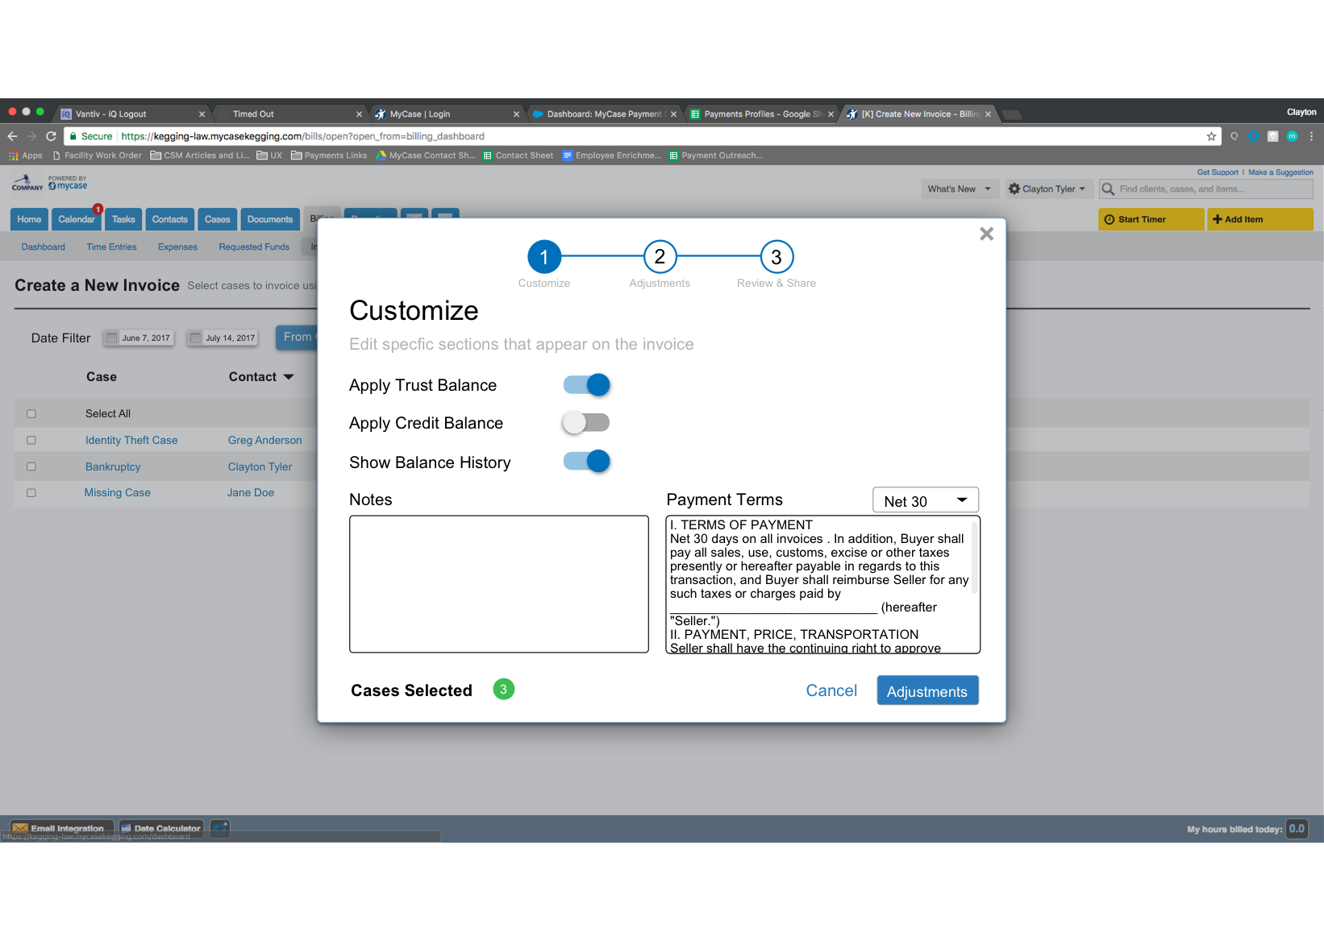Viewport: 1324px width, 941px height.
Task: Close the Customize dialog with the X
Action: click(x=986, y=234)
